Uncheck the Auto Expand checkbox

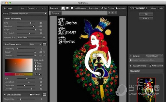150,66
